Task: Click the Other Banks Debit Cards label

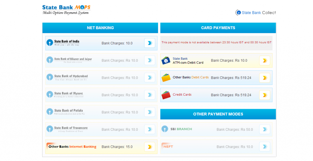Action: coord(191,77)
